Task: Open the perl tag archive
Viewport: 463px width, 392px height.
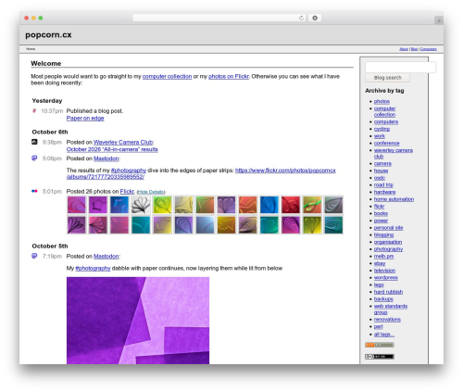Action: click(379, 326)
